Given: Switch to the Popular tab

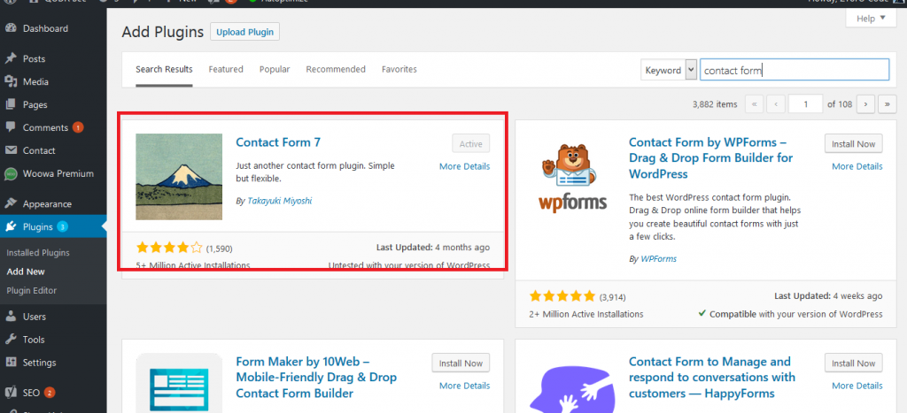Looking at the screenshot, I should click(x=275, y=69).
